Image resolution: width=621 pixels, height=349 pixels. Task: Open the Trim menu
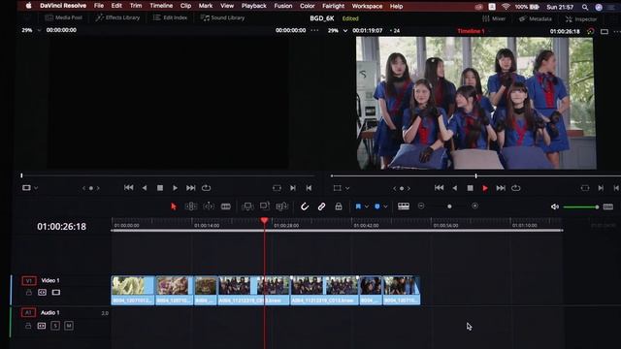(x=136, y=6)
